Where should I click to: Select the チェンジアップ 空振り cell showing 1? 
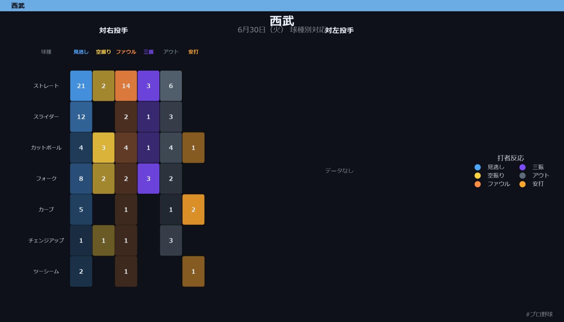(103, 240)
